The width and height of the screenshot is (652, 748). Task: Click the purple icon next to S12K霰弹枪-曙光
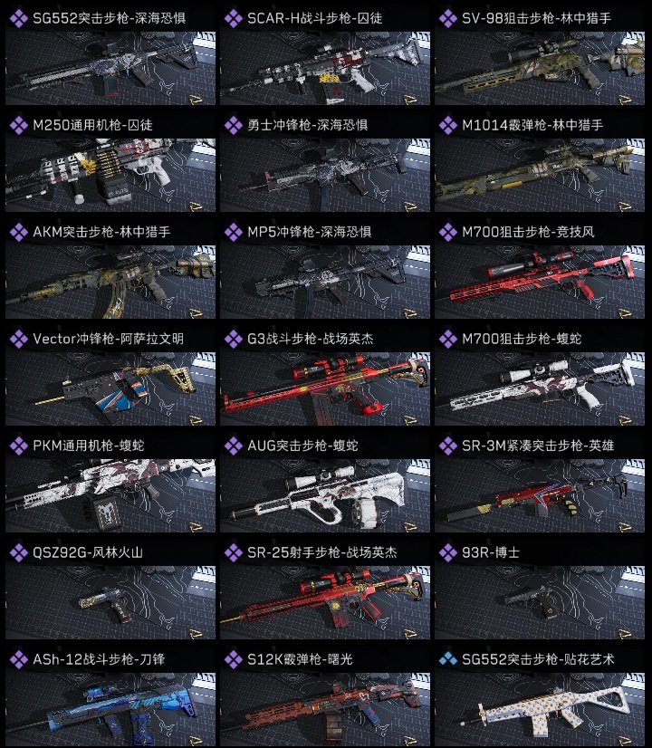click(x=234, y=660)
